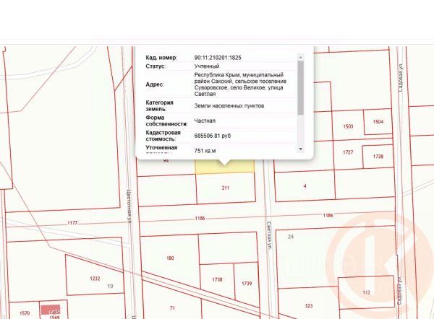Select parcel 323 on the map

(309, 306)
